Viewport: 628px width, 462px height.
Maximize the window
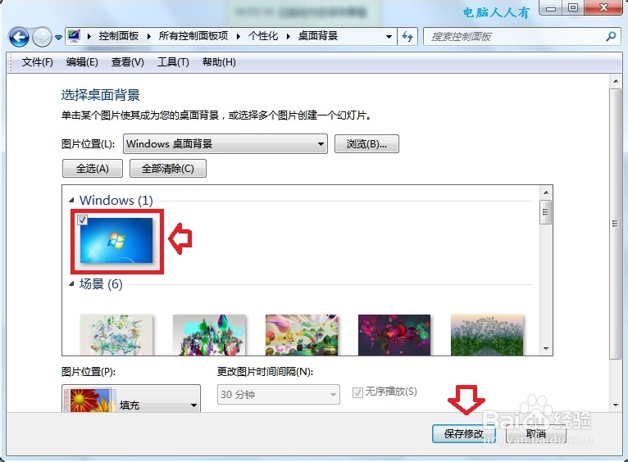(573, 8)
